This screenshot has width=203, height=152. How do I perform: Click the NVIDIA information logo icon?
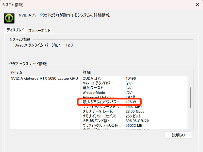point(9,18)
